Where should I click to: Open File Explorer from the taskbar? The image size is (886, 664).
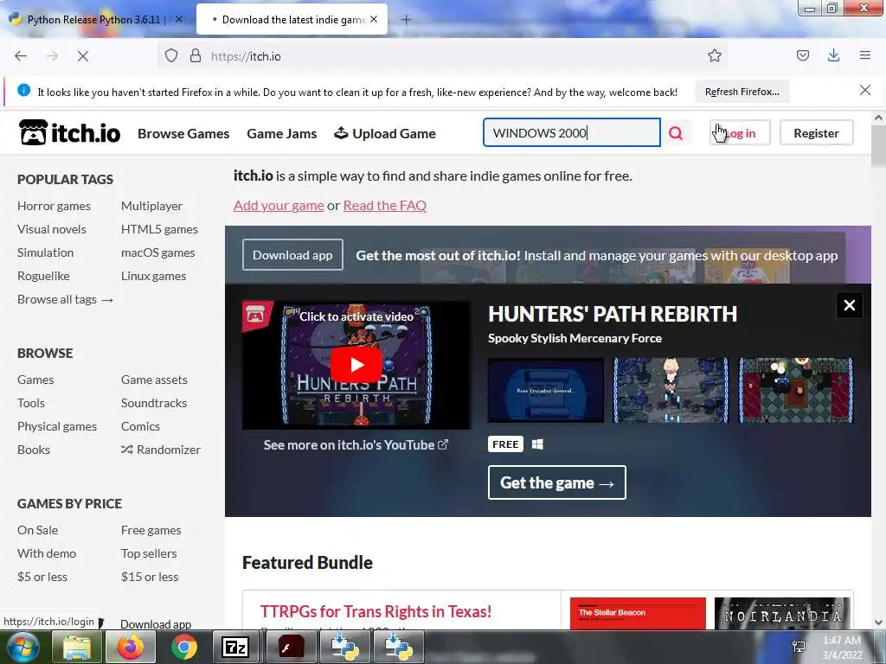(x=76, y=647)
